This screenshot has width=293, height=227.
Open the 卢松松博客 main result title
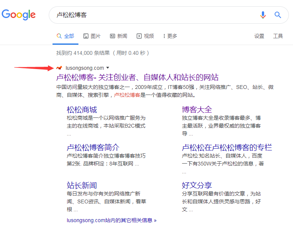137,78
